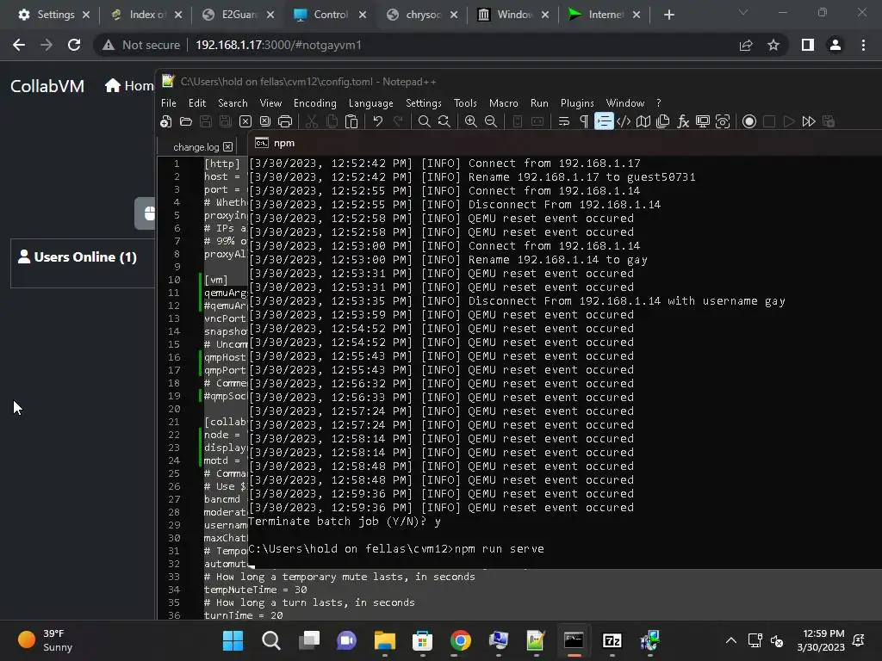882x661 pixels.
Task: Open the Encoding menu
Action: (315, 103)
